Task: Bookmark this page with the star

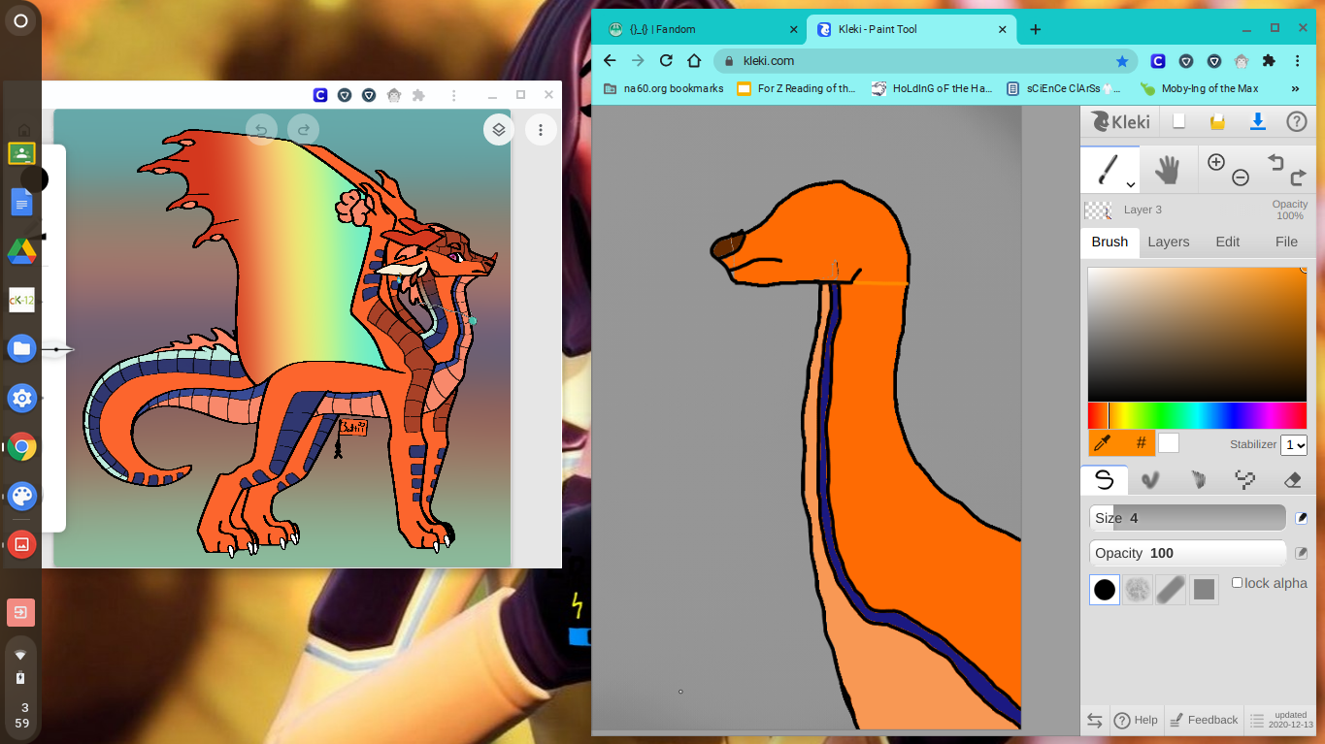Action: pos(1122,60)
